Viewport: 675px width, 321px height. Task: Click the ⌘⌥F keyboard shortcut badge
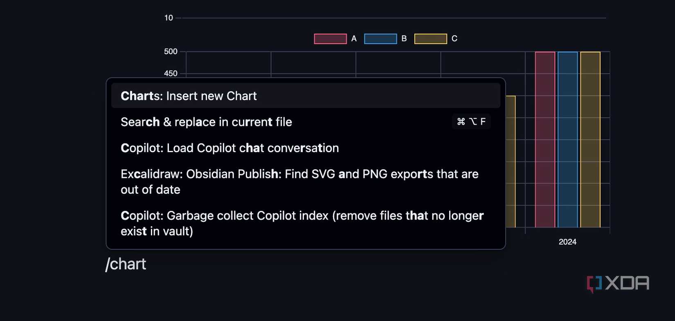(x=471, y=121)
